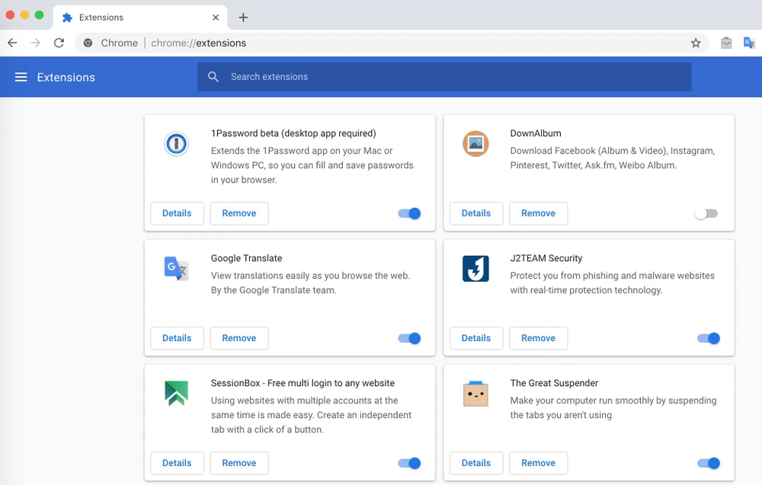762x485 pixels.
Task: Remove the SessionBox extension
Action: point(239,463)
